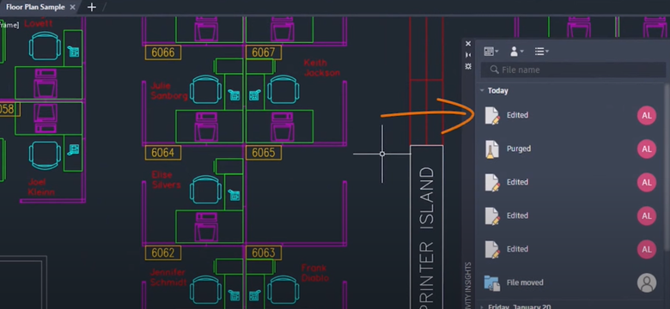Expand the Friday, January 20 group
The width and height of the screenshot is (670, 309).
[482, 306]
